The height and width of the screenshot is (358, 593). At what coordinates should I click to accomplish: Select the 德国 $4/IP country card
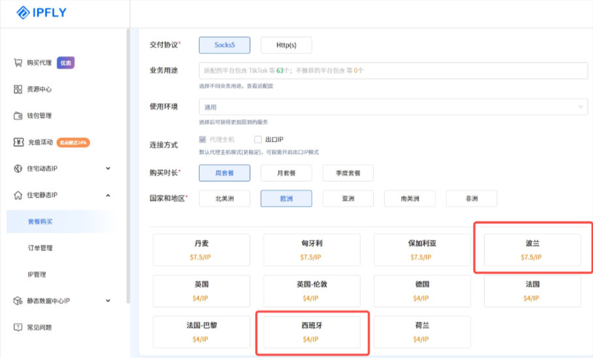click(423, 291)
